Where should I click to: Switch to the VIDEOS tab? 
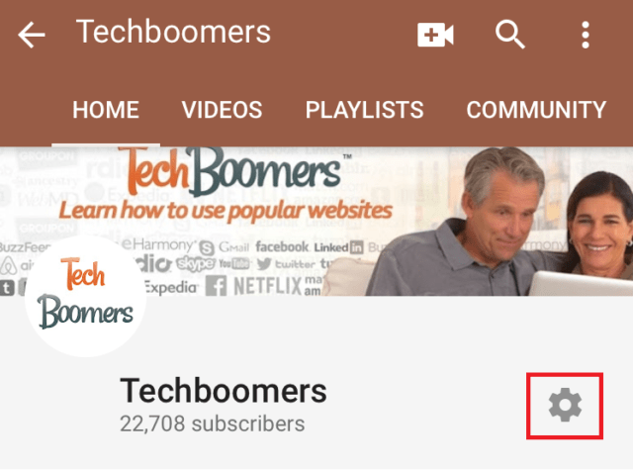pyautogui.click(x=222, y=110)
